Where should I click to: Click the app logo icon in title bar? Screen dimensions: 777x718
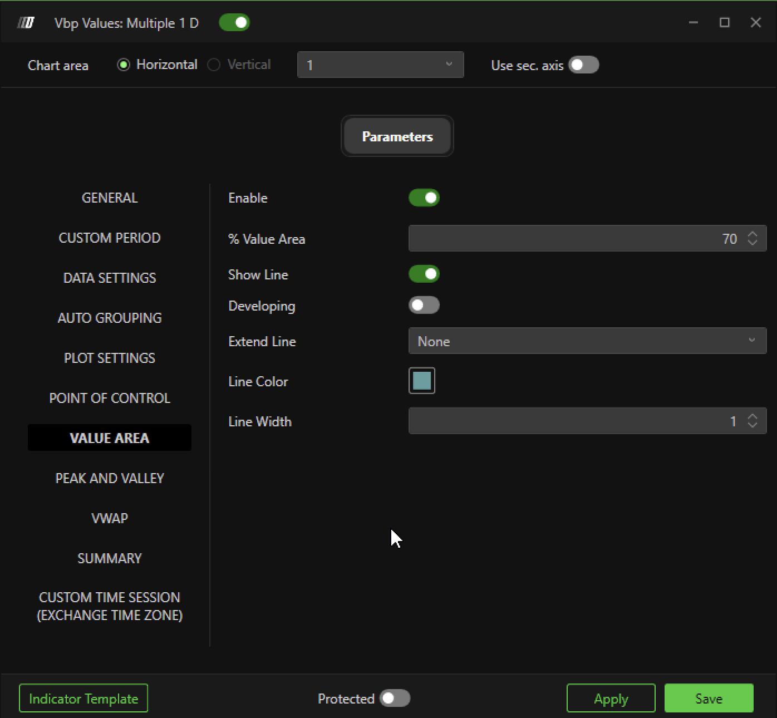(x=26, y=23)
